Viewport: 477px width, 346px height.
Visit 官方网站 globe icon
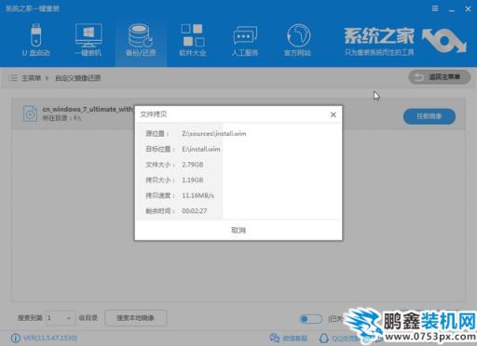[298, 35]
